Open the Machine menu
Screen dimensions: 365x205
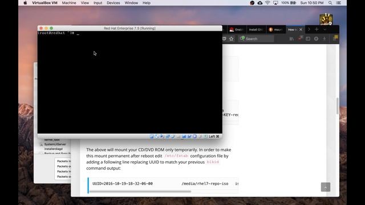coord(69,3)
